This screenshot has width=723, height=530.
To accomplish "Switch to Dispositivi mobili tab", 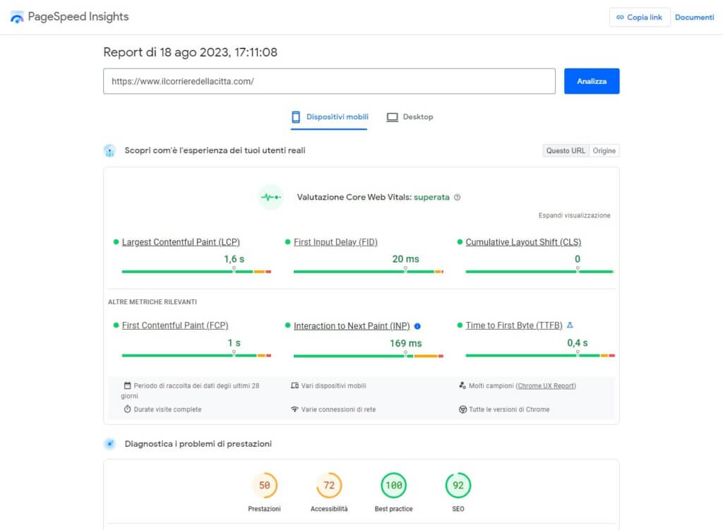I will coord(329,117).
